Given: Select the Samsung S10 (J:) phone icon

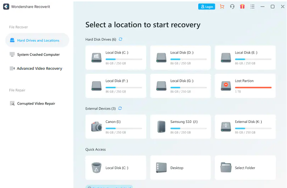Looking at the screenshot, I should pyautogui.click(x=161, y=126).
